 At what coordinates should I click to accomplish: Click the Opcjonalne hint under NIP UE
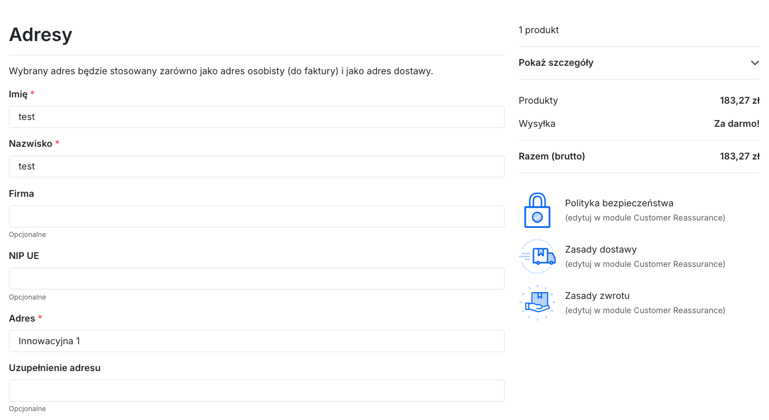[27, 297]
